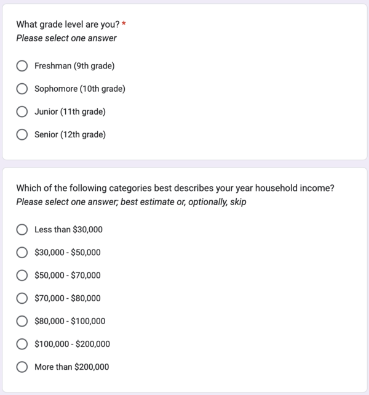Click the 'Please select one answer' hint under grade question
The image size is (369, 395).
(x=66, y=38)
